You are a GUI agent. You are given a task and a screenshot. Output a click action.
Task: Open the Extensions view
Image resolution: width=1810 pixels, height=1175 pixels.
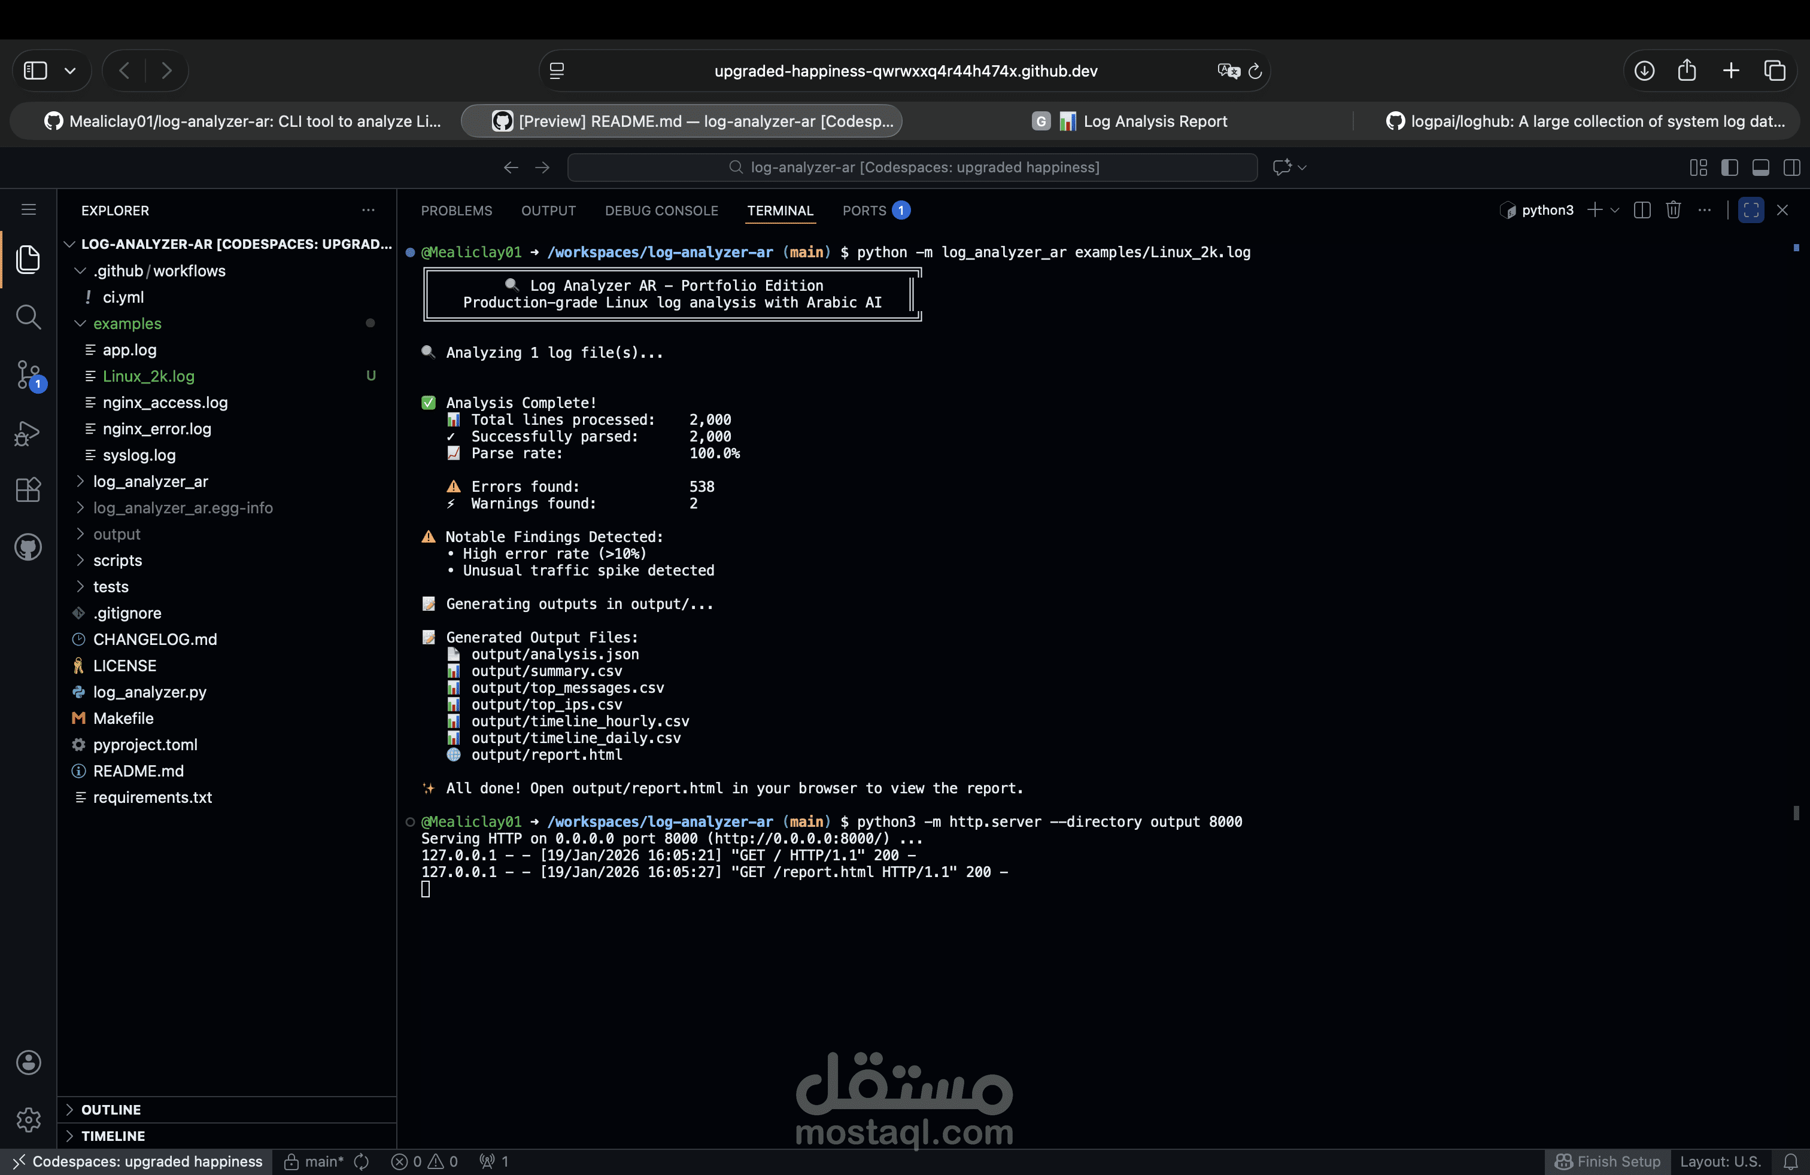(x=28, y=490)
